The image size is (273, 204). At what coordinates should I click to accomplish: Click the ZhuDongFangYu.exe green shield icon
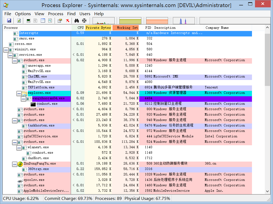pos(20,164)
